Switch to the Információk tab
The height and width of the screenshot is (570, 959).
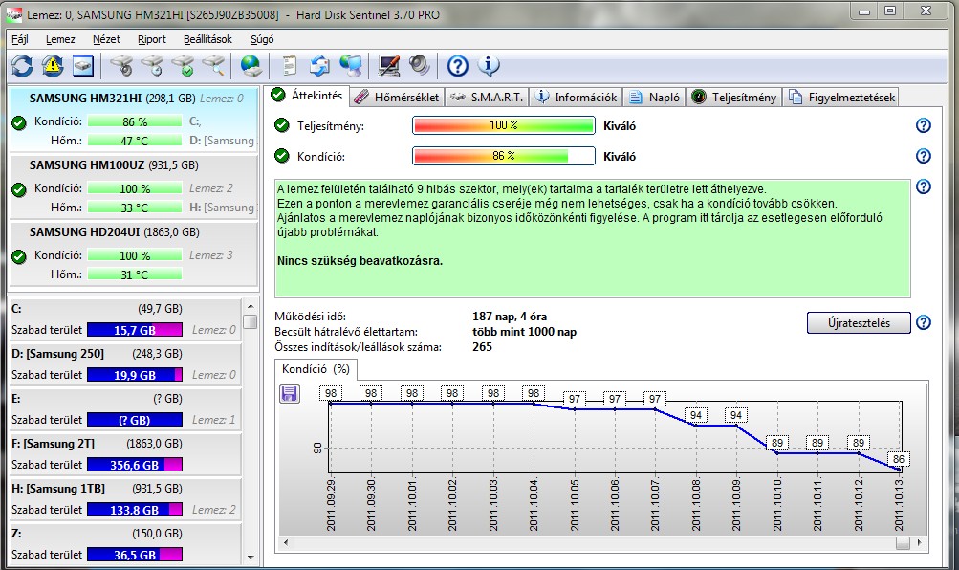point(577,98)
